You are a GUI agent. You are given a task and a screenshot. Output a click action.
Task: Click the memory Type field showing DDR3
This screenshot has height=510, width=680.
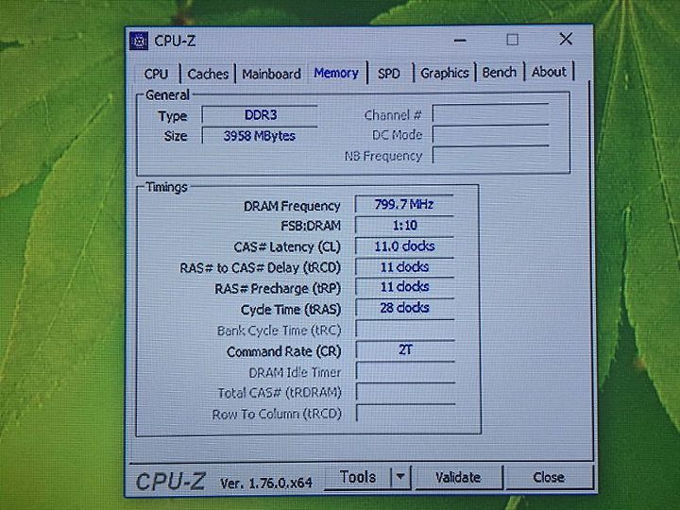tap(260, 115)
